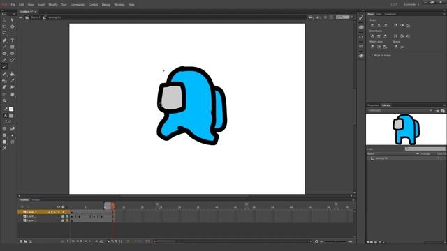
Task: Toggle the Loop playback button
Action: pyautogui.click(x=101, y=241)
